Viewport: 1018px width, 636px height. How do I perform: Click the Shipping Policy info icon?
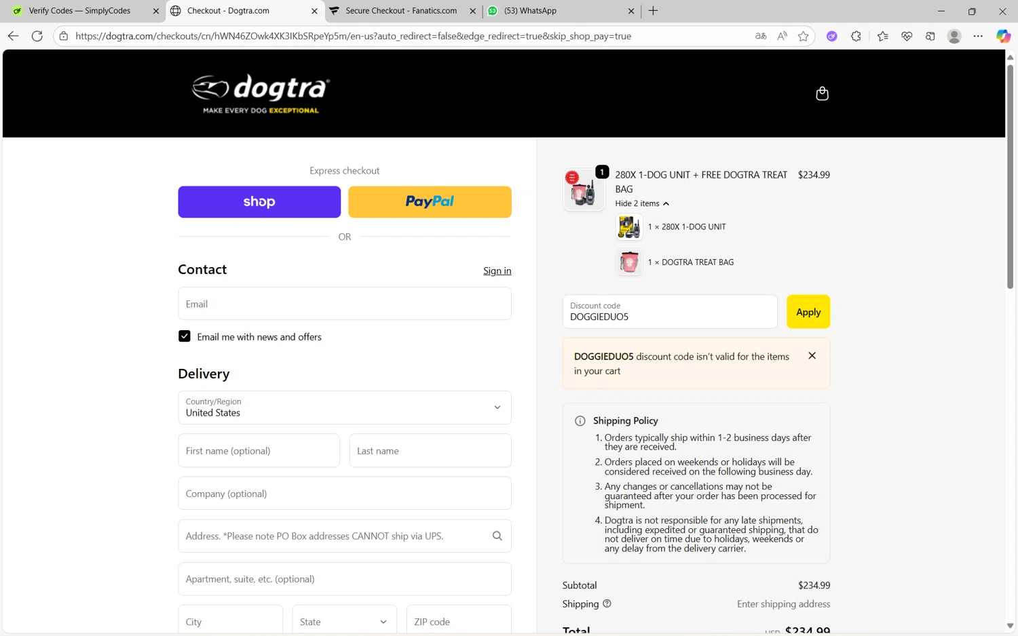pos(580,421)
